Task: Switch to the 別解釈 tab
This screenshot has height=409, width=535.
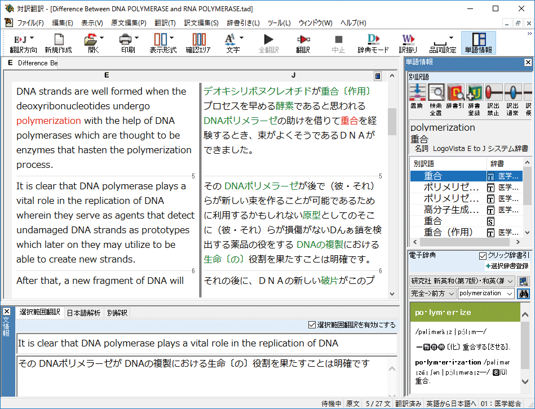Action: 117,313
